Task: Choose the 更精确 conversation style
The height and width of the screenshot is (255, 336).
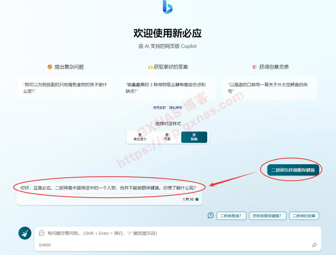Action: click(194, 137)
